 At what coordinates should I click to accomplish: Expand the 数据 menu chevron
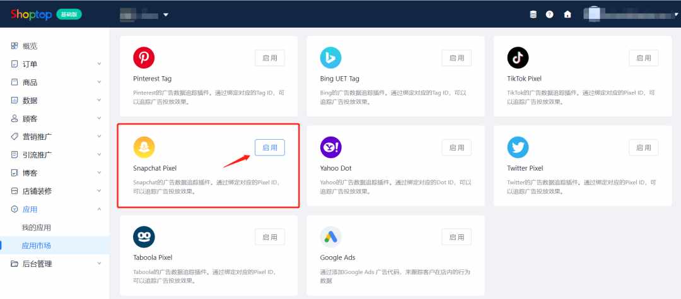coord(99,101)
